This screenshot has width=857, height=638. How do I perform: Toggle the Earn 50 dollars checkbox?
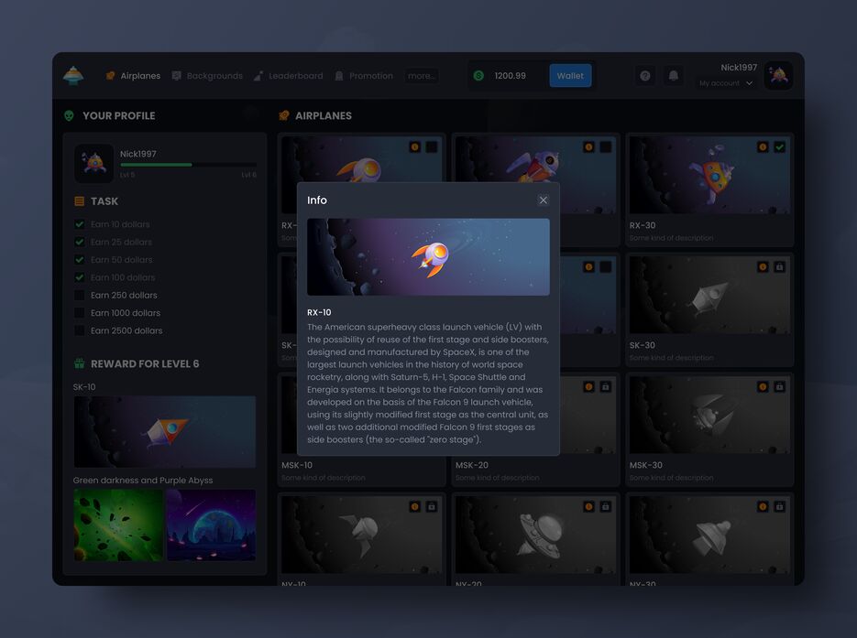80,260
